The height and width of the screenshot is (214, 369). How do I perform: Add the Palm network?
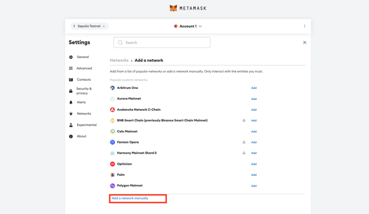254,175
